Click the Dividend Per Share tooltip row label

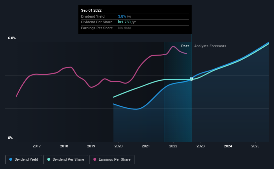97,22
